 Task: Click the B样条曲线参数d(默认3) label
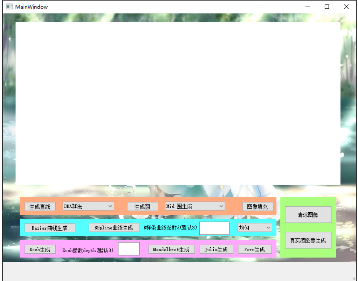(x=170, y=228)
